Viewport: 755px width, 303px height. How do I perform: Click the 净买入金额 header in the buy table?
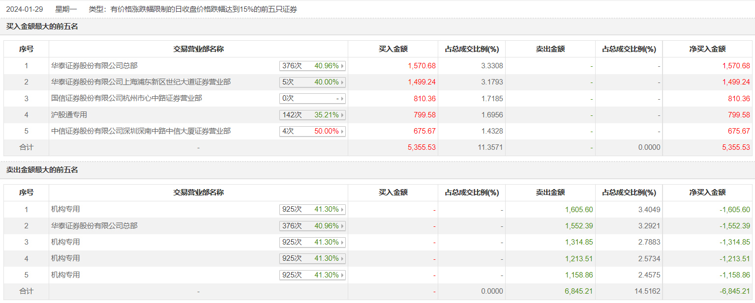707,49
